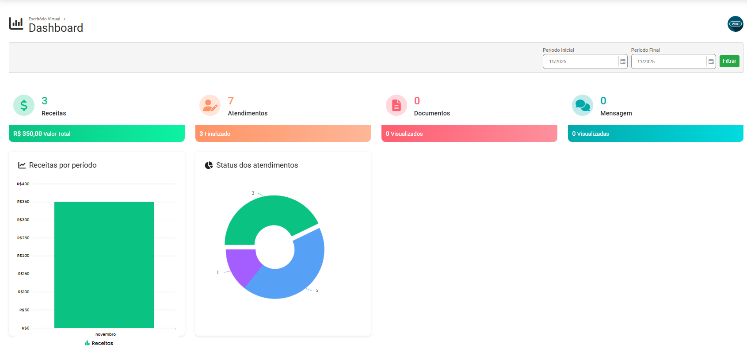Select the green donut chart segment
Image resolution: width=747 pixels, height=356 pixels.
point(265,211)
